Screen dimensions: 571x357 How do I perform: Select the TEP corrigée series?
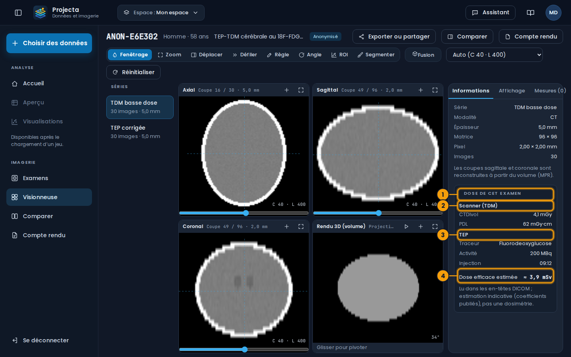tap(140, 132)
